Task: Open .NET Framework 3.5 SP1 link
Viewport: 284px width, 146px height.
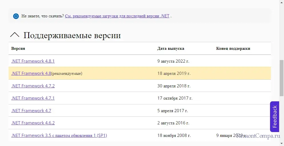Action: click(x=59, y=135)
